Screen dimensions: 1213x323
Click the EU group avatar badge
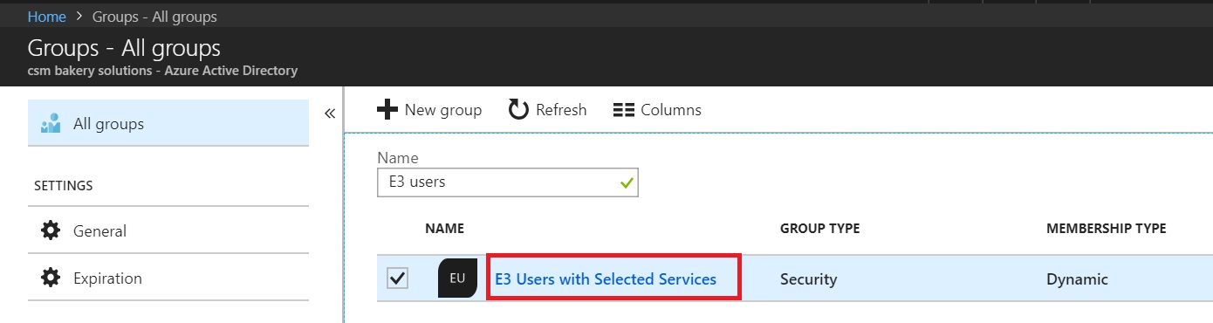pos(457,278)
